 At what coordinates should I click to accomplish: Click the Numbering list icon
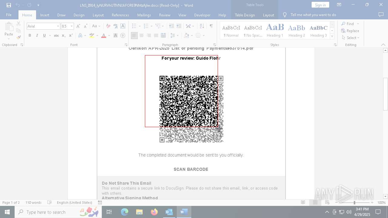pos(146,26)
